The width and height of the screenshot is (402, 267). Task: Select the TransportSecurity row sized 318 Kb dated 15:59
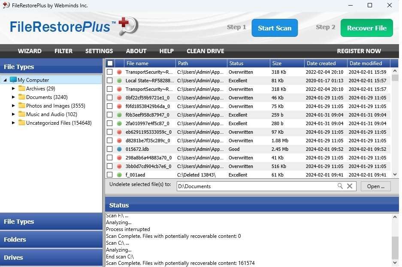pyautogui.click(x=248, y=72)
